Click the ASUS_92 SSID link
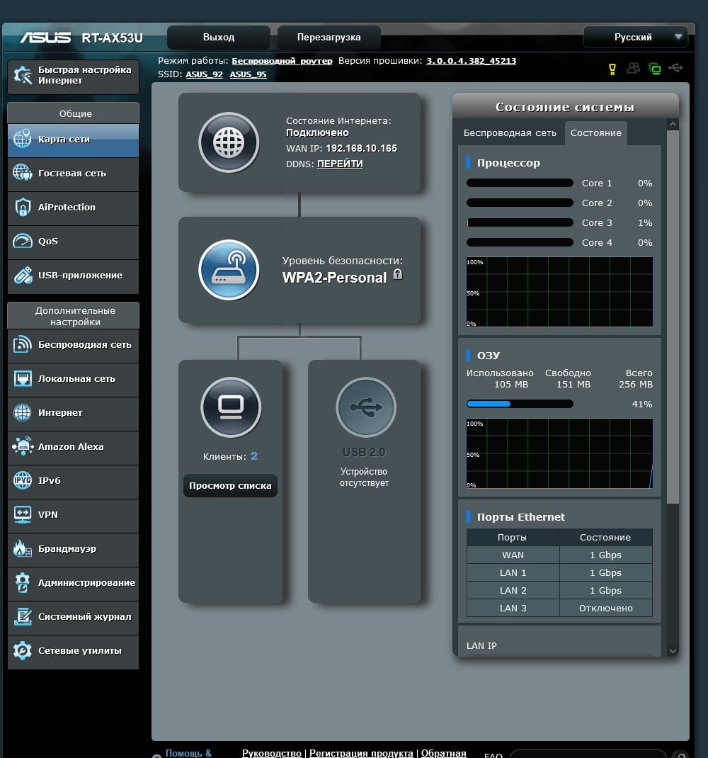 click(x=205, y=74)
